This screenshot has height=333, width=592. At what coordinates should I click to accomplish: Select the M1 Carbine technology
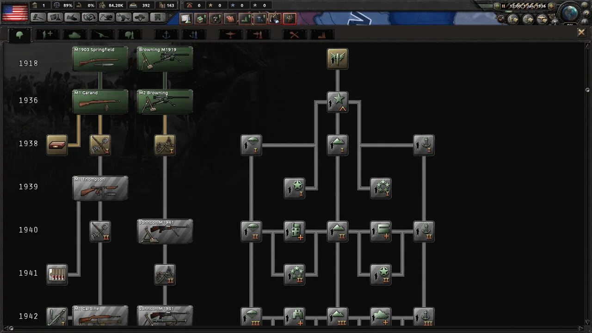pyautogui.click(x=100, y=315)
